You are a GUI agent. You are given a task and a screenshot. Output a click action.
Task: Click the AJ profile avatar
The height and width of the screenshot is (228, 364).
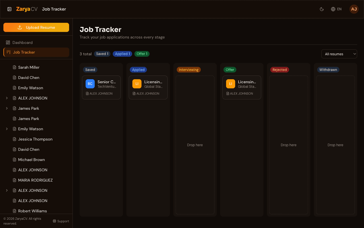[354, 9]
